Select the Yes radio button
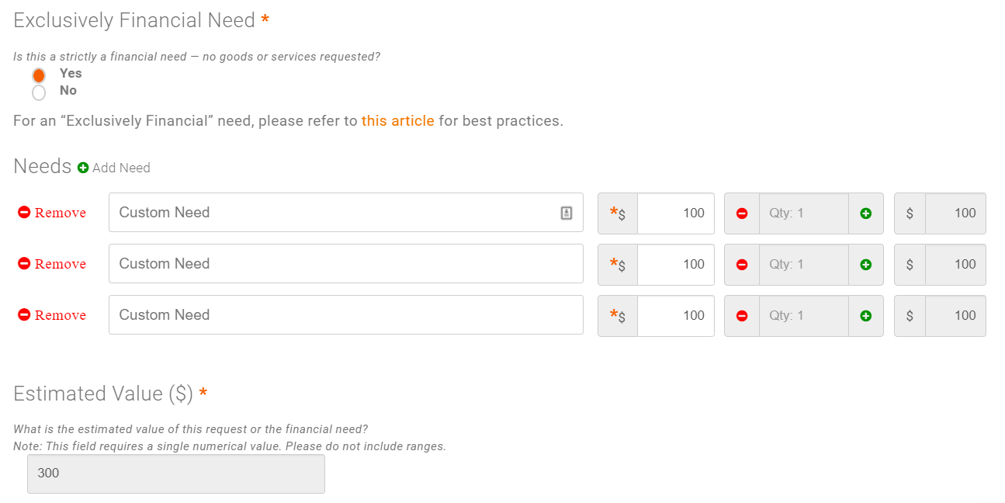Viewport: 1005px width, 503px height. [x=39, y=75]
